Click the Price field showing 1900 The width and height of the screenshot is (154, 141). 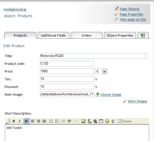click(67, 71)
